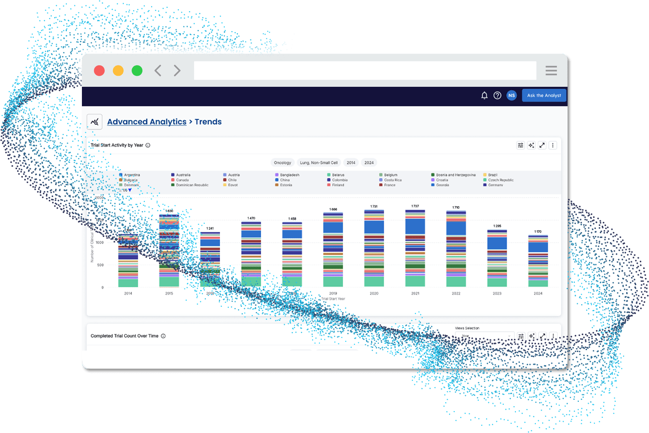Toggle the Czech Republic legend series

pos(498,180)
